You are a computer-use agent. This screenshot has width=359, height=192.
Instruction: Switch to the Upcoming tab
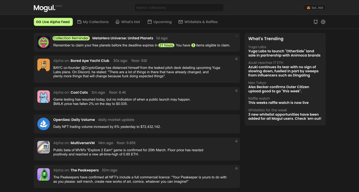tap(160, 22)
